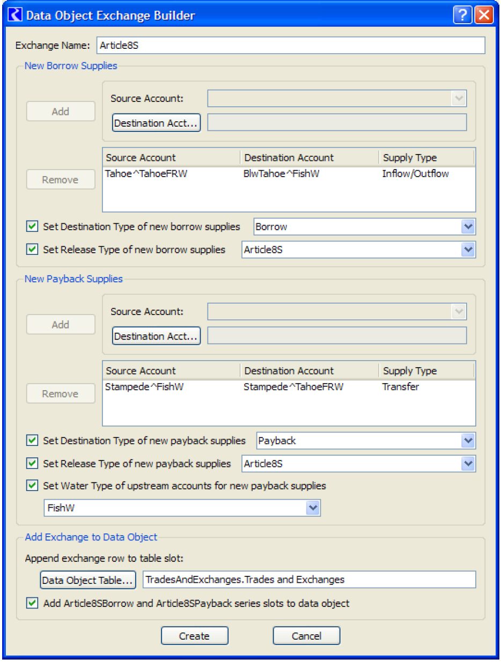The width and height of the screenshot is (501, 666).
Task: Disable Set Release Type of new payback supplies
Action: tap(32, 464)
